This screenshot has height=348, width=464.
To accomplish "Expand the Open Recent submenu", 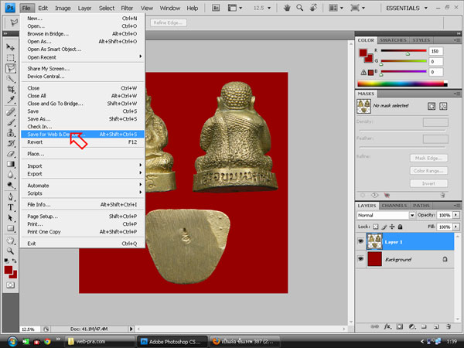I will click(x=82, y=57).
